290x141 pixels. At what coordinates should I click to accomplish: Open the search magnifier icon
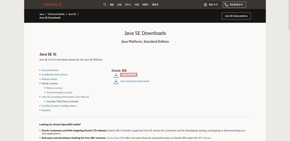(x=105, y=4)
